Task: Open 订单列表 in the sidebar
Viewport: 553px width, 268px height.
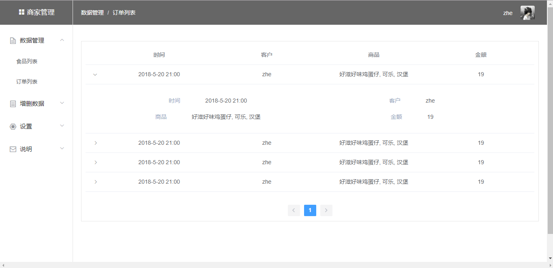Action: (x=27, y=81)
